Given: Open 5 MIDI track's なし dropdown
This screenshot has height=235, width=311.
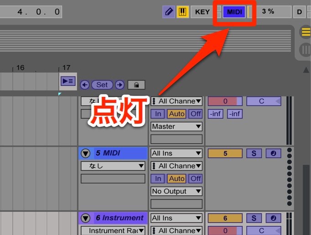Looking at the screenshot, I should (113, 166).
